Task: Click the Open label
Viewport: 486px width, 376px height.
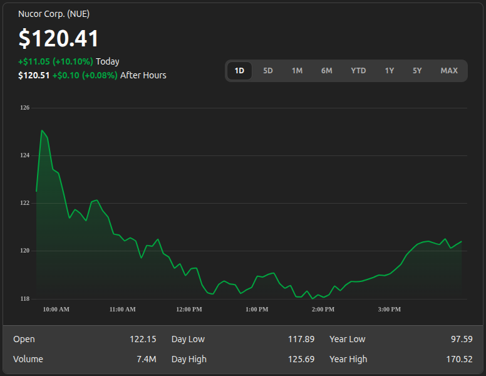Action: click(24, 339)
